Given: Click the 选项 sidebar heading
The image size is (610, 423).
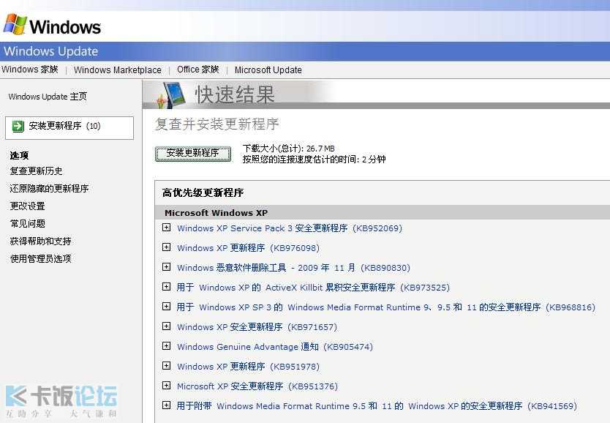Looking at the screenshot, I should (19, 155).
